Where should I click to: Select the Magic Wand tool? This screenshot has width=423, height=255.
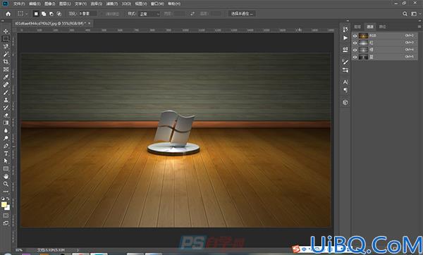pos(6,54)
